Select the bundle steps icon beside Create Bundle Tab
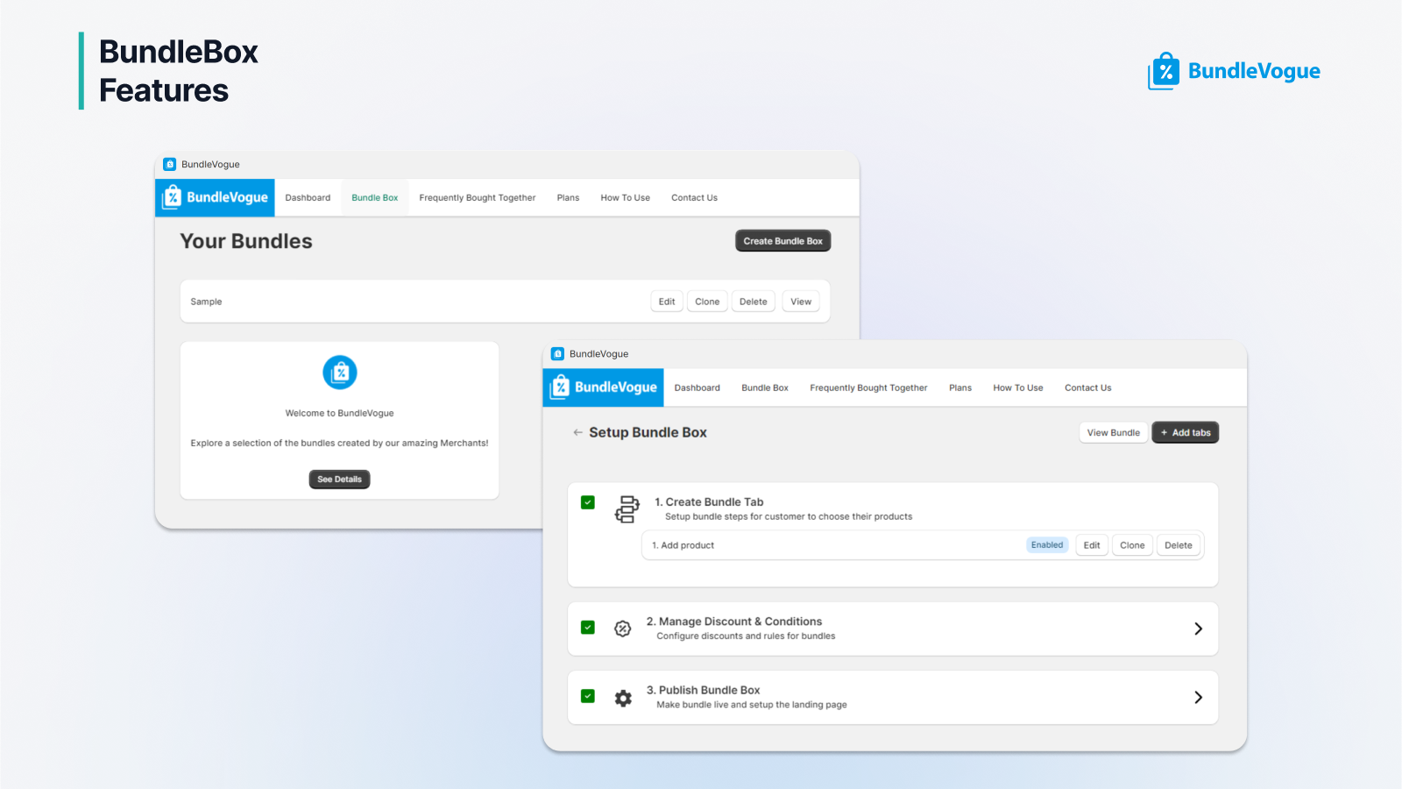The height and width of the screenshot is (789, 1402). pyautogui.click(x=627, y=508)
